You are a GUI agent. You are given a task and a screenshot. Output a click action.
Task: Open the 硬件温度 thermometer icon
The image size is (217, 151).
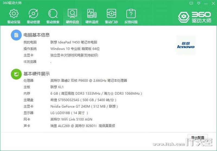92,13
